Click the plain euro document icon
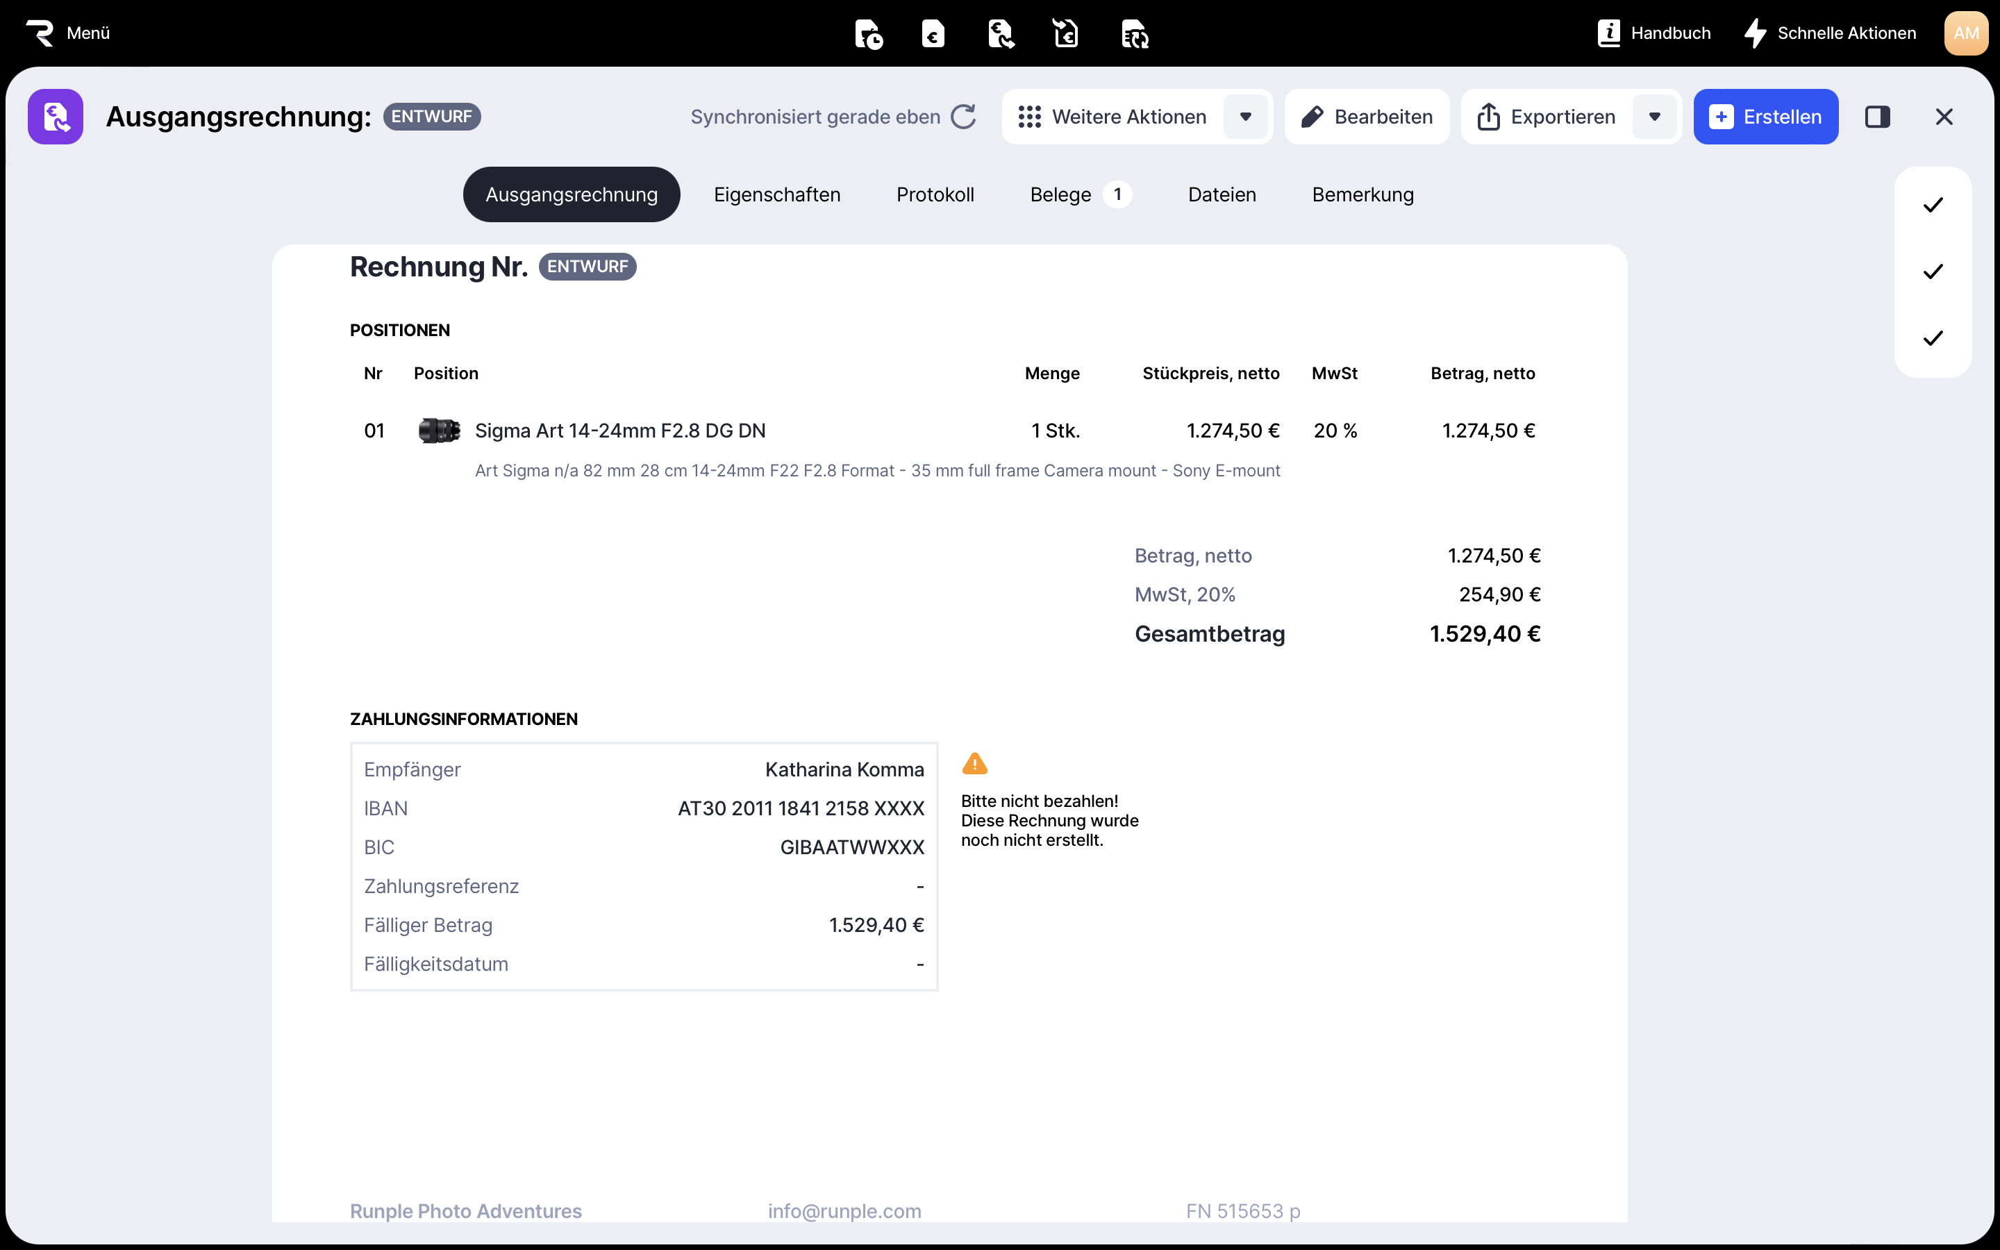2000x1250 pixels. point(933,34)
